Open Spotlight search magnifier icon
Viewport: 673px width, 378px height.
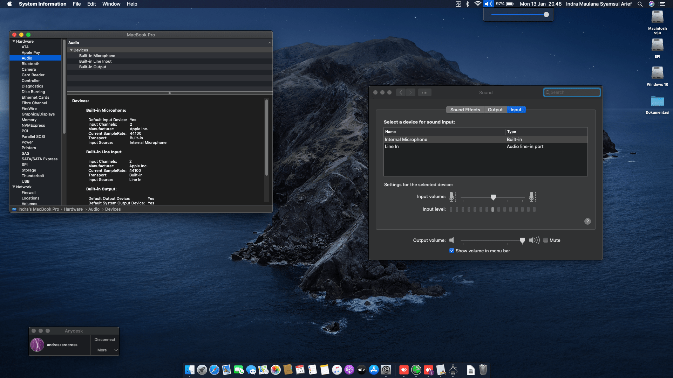tap(640, 4)
